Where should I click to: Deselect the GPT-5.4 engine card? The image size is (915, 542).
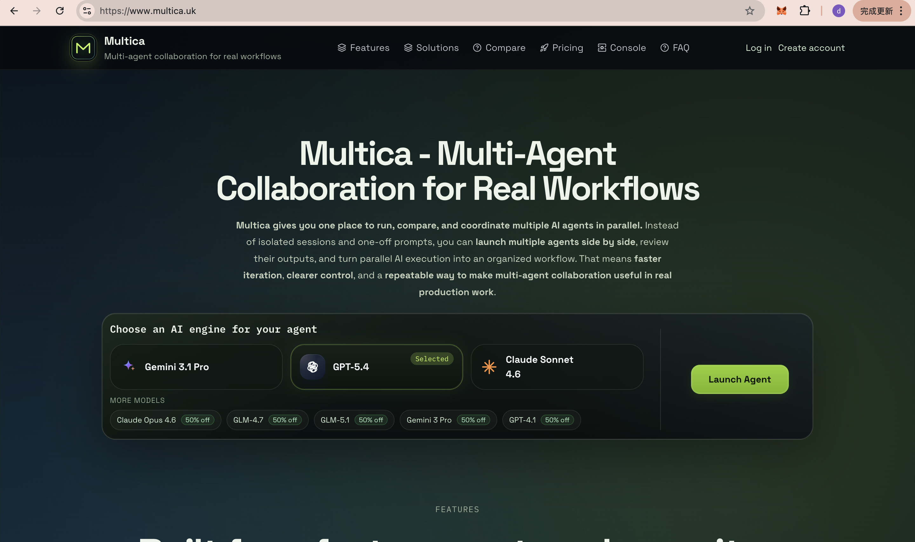376,367
